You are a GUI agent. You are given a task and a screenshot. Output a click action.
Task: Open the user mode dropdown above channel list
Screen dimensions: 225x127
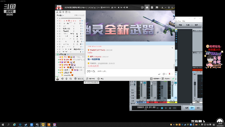(60, 15)
